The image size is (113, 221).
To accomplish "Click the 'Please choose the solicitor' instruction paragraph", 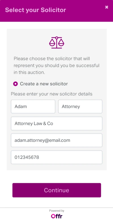I will click(x=57, y=66).
